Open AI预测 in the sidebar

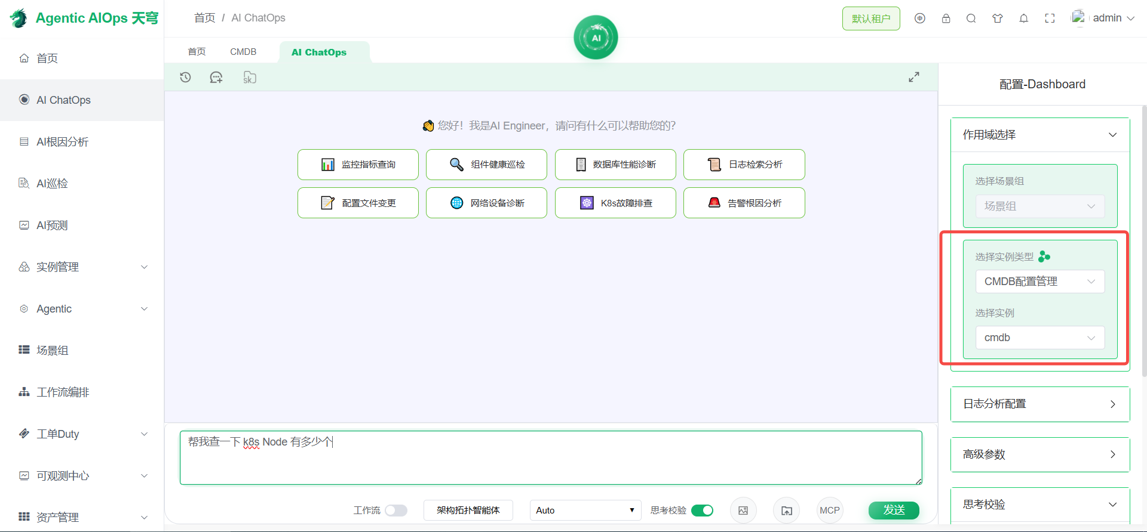82,225
